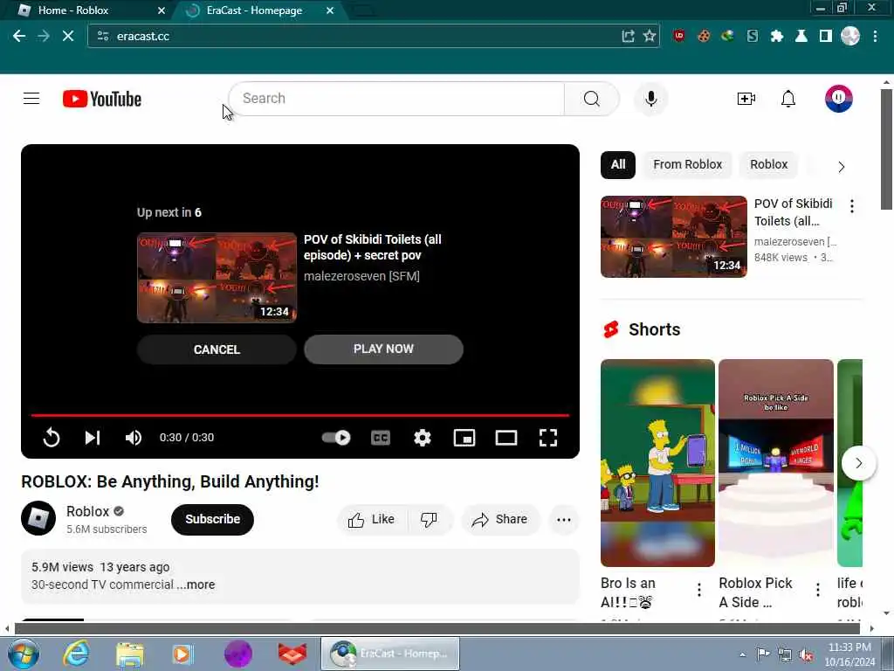
Task: Toggle the autoplay switch in player
Action: click(336, 438)
